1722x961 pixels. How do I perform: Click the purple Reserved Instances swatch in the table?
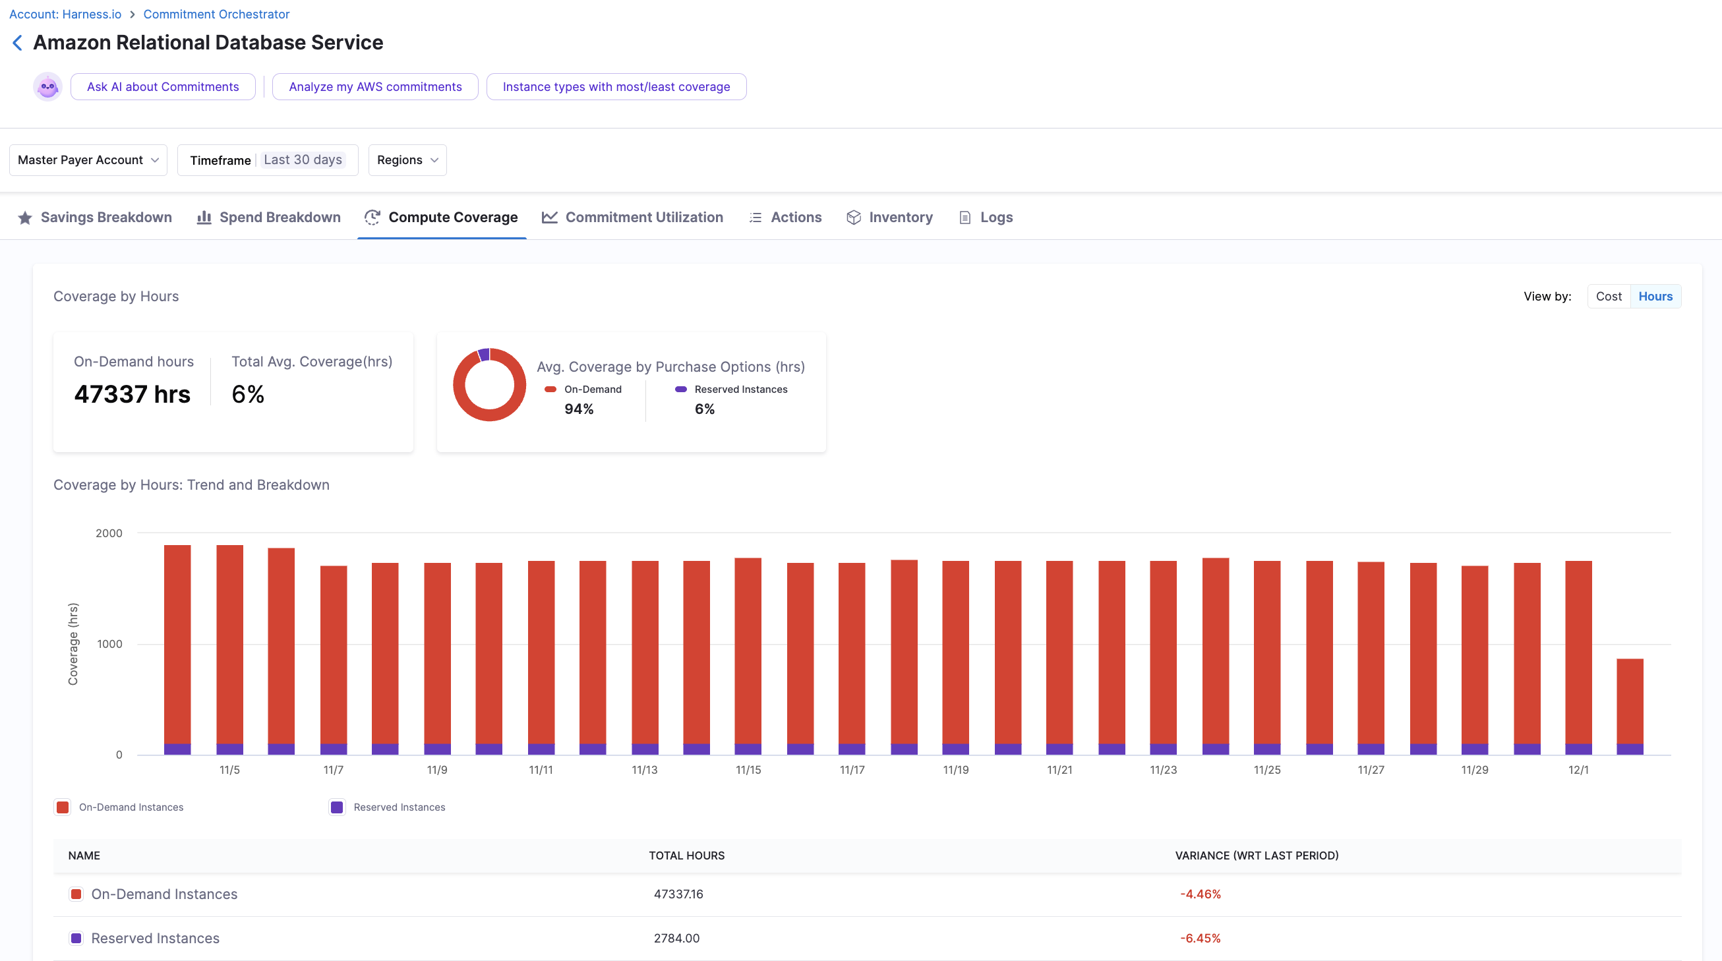(76, 939)
